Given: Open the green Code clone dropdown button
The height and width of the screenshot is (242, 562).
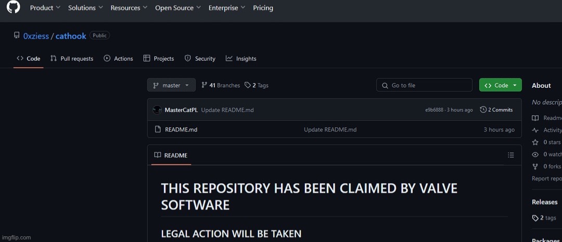Looking at the screenshot, I should (x=501, y=85).
